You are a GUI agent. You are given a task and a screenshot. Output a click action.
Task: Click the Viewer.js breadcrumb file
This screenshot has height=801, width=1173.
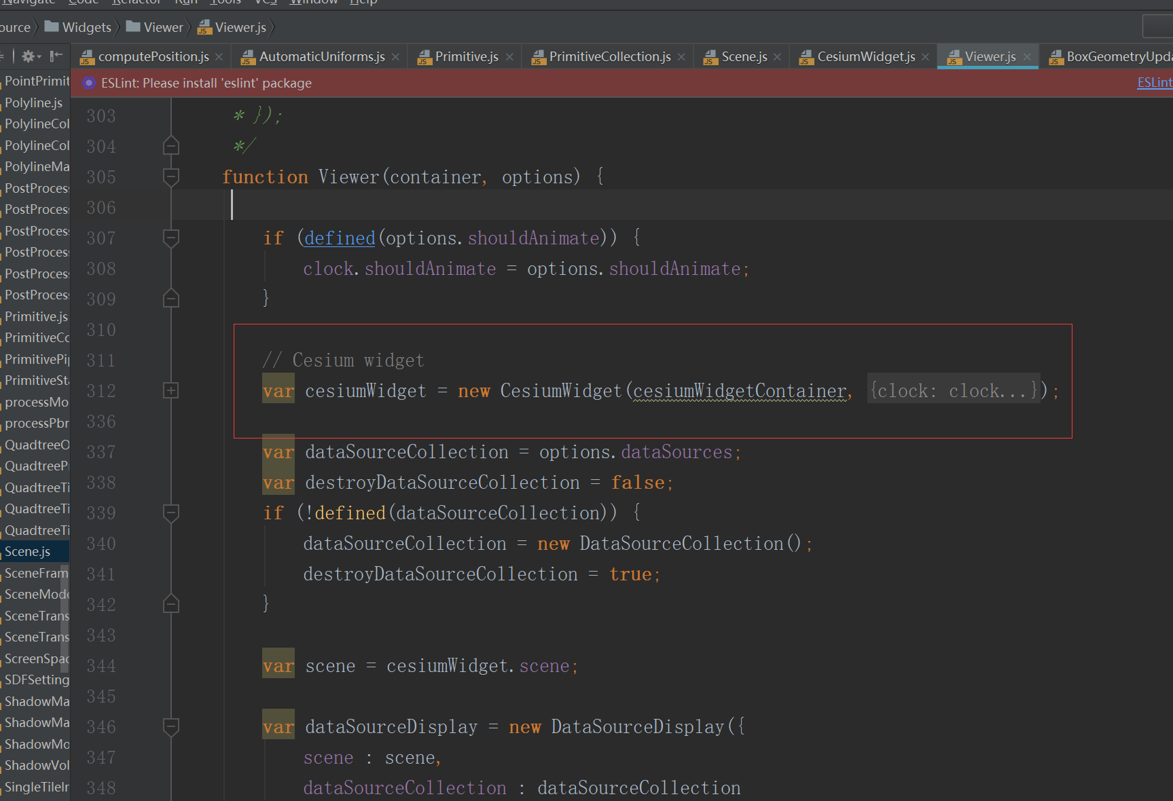click(x=232, y=27)
